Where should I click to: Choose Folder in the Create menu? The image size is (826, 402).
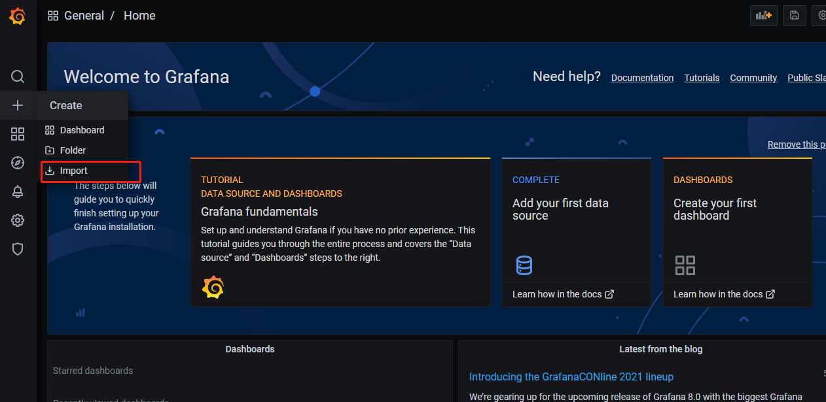(x=73, y=150)
